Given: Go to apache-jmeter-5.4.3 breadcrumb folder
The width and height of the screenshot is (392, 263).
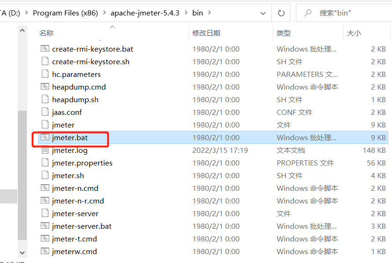Looking at the screenshot, I should [x=145, y=13].
